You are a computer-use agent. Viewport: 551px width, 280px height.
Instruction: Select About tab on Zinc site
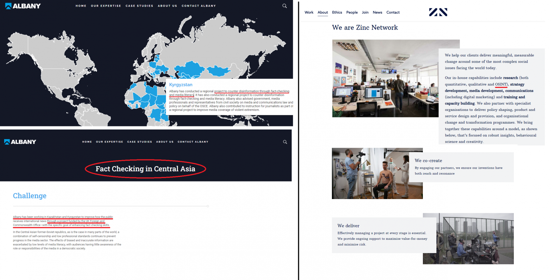[323, 12]
